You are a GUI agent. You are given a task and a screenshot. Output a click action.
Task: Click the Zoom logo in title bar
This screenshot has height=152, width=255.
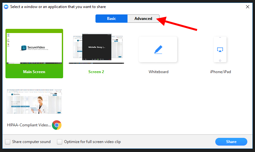pos(6,6)
